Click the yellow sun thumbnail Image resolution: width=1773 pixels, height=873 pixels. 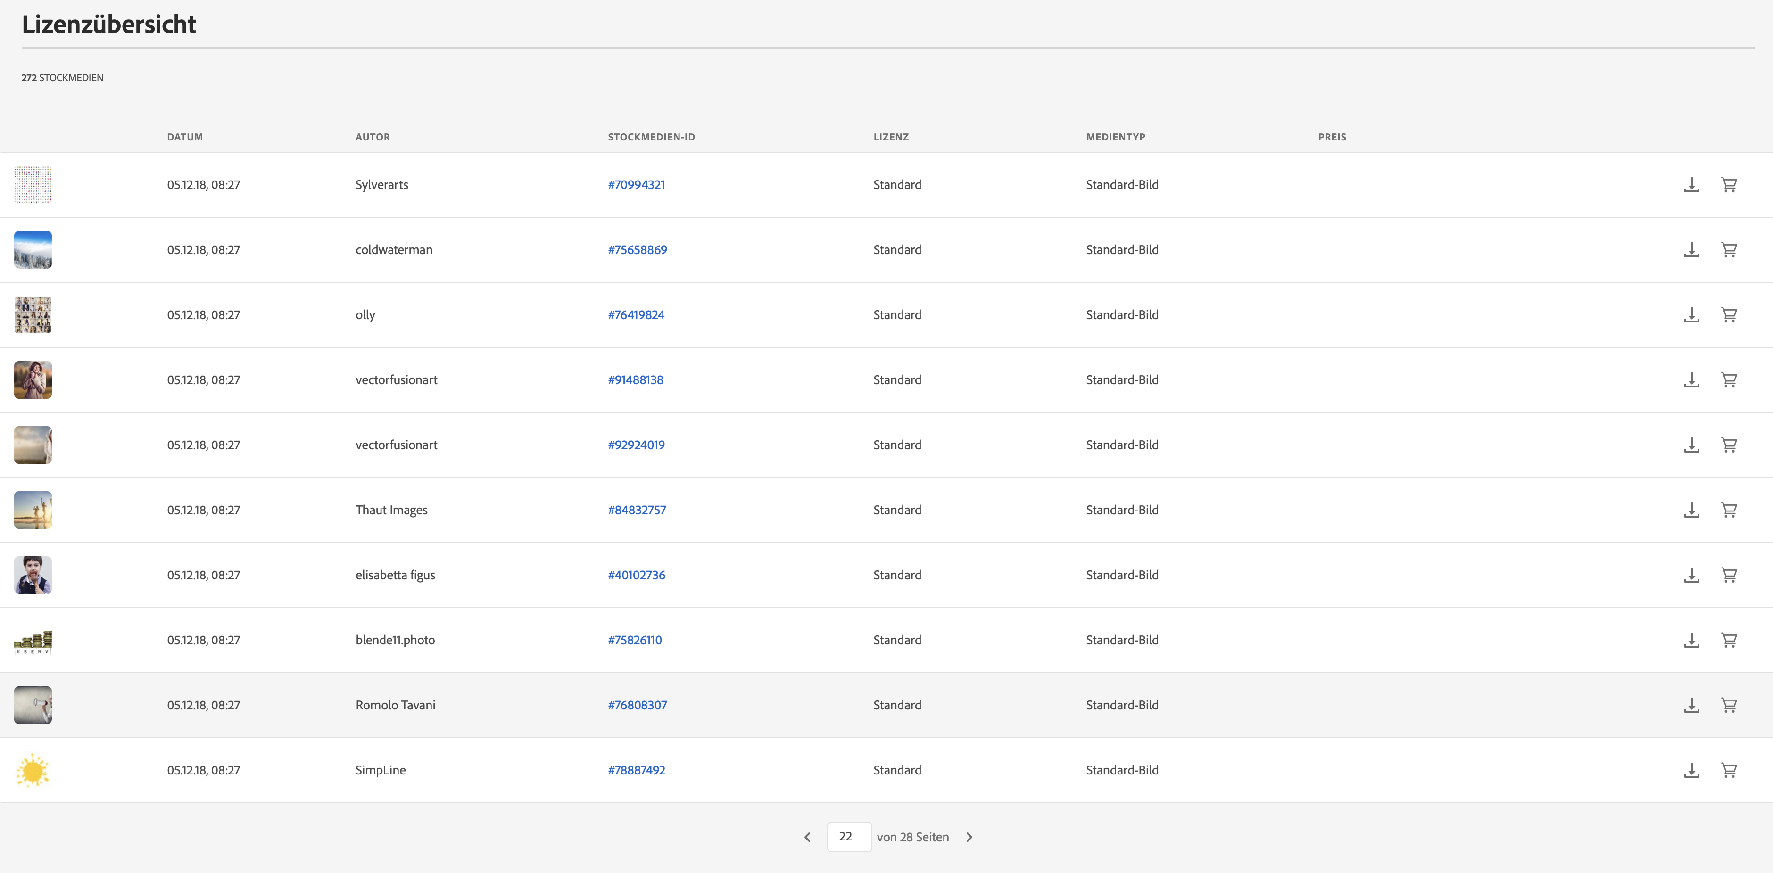pyautogui.click(x=33, y=770)
